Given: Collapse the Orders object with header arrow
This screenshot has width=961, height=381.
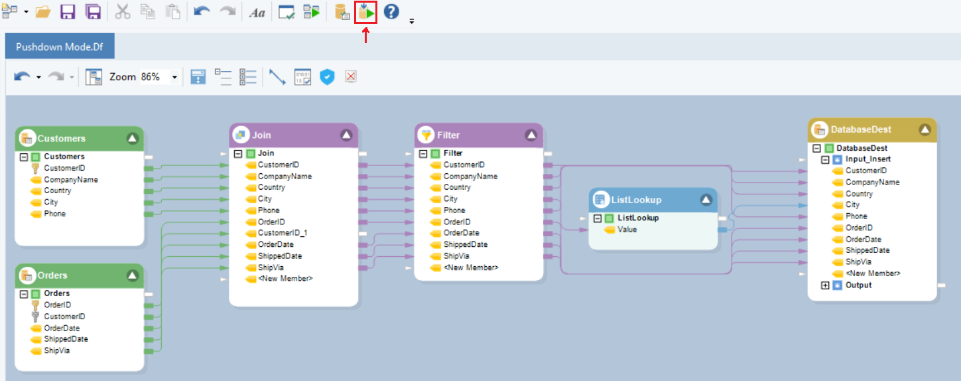Looking at the screenshot, I should pos(133,275).
